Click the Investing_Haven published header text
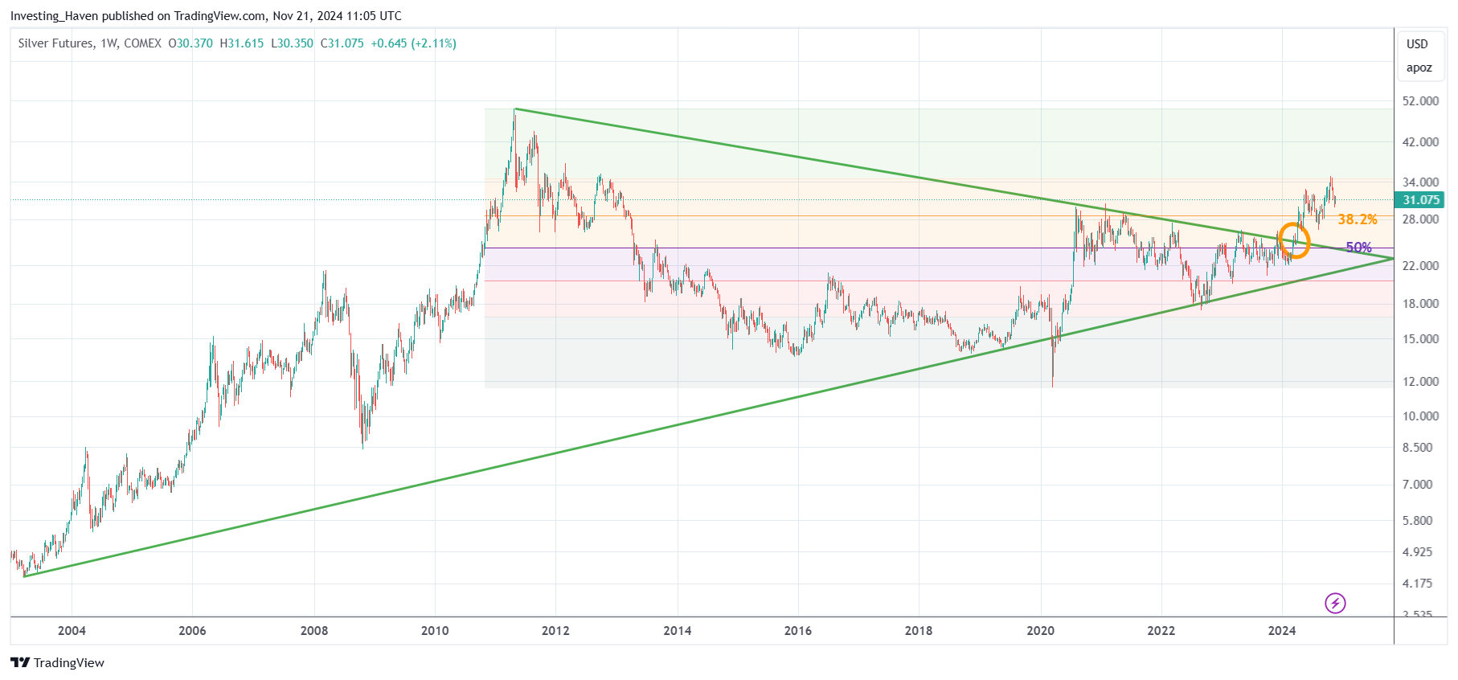 (x=206, y=16)
